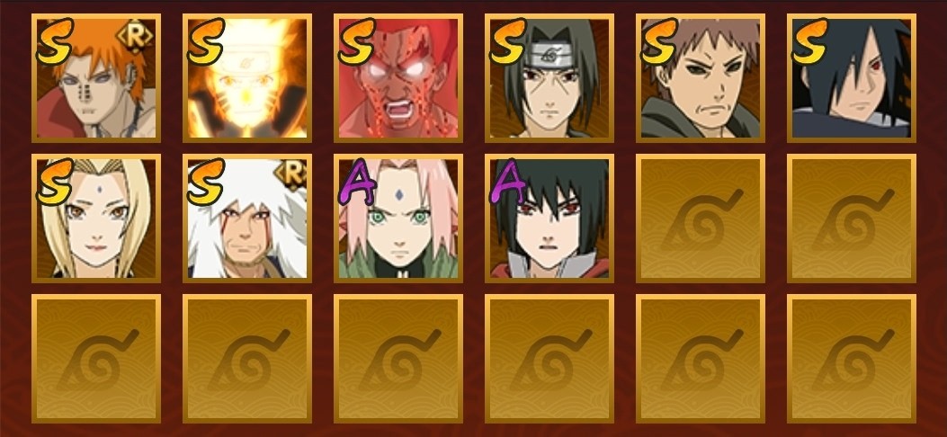
Task: Choose the brown-haired ninja in green jacket
Action: click(701, 78)
